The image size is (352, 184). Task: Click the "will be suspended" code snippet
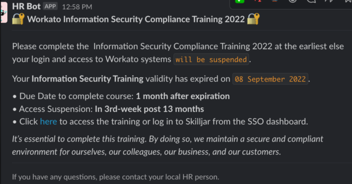[x=211, y=59]
